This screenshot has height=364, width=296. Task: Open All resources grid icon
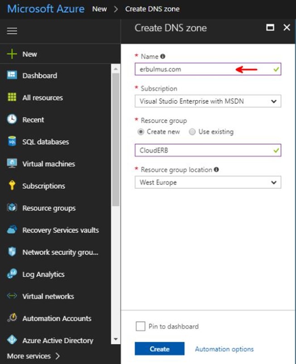pyautogui.click(x=12, y=97)
